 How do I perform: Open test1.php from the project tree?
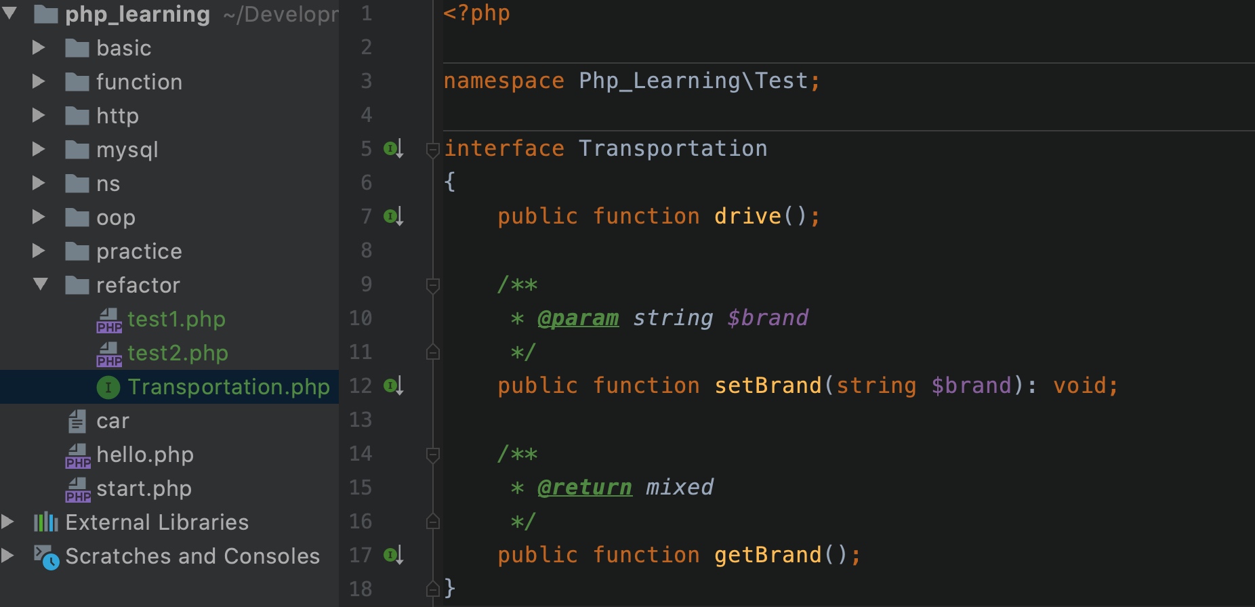(176, 319)
